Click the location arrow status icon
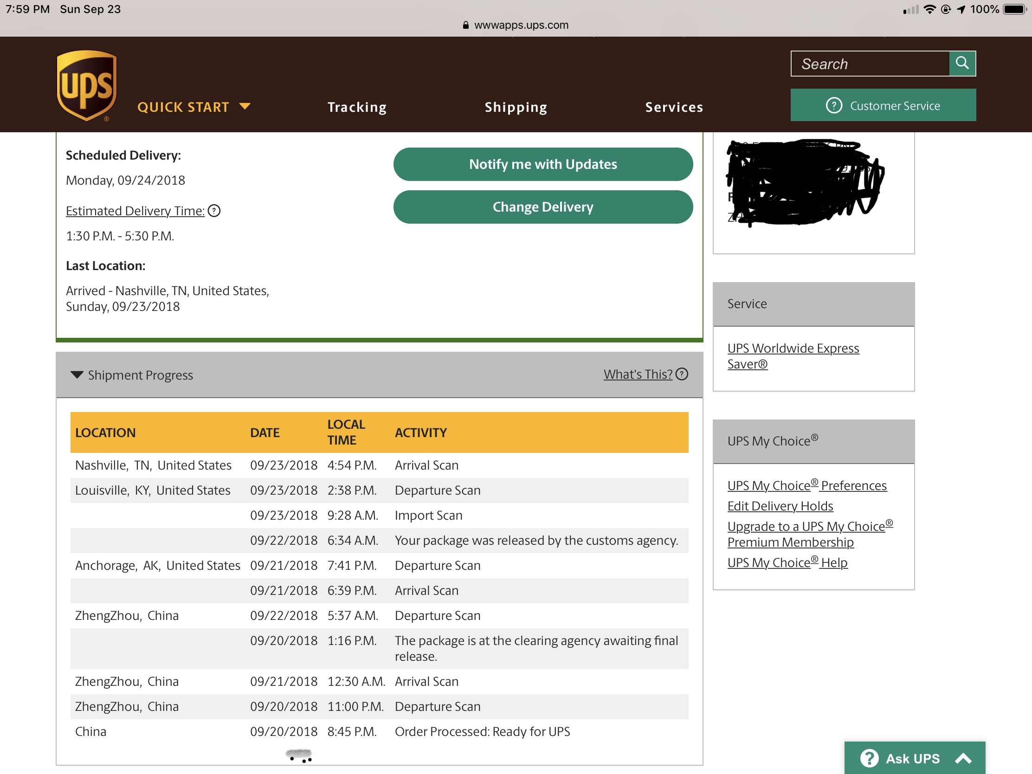Viewport: 1032px width, 774px height. [x=961, y=9]
